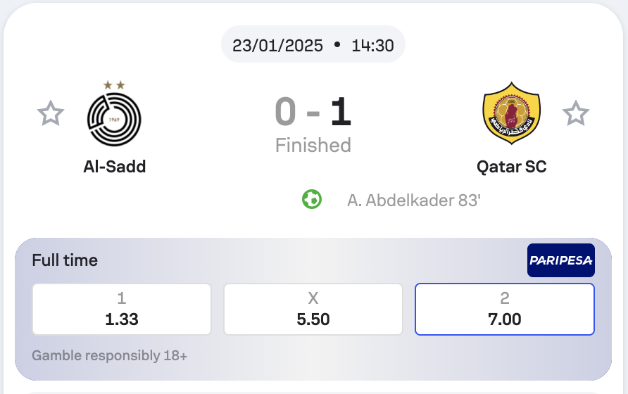Select draw odds X 5.50
Viewport: 628px width, 394px height.
(x=313, y=309)
